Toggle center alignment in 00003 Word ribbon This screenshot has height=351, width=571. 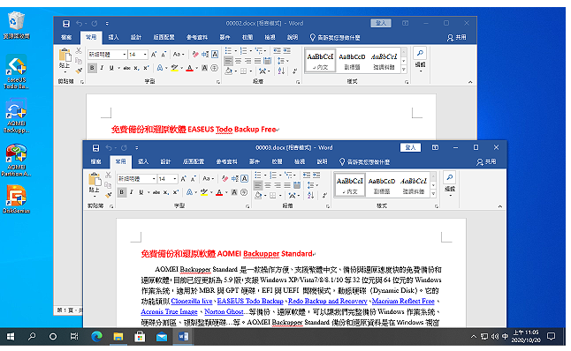[x=268, y=185]
